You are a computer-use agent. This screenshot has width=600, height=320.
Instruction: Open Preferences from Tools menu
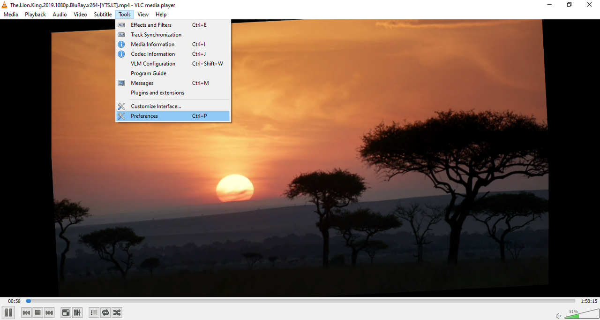[173, 116]
